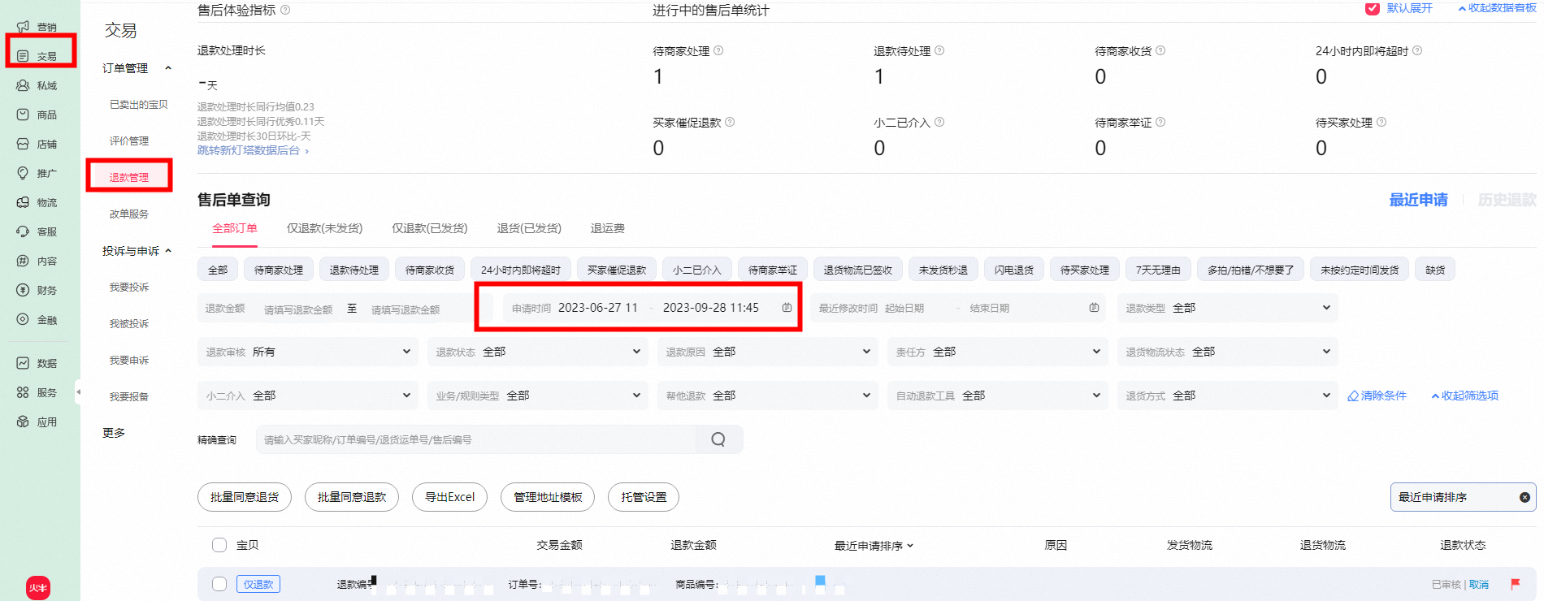
Task: Clear the 最近申请排序 sort selection icon
Action: [x=1524, y=497]
